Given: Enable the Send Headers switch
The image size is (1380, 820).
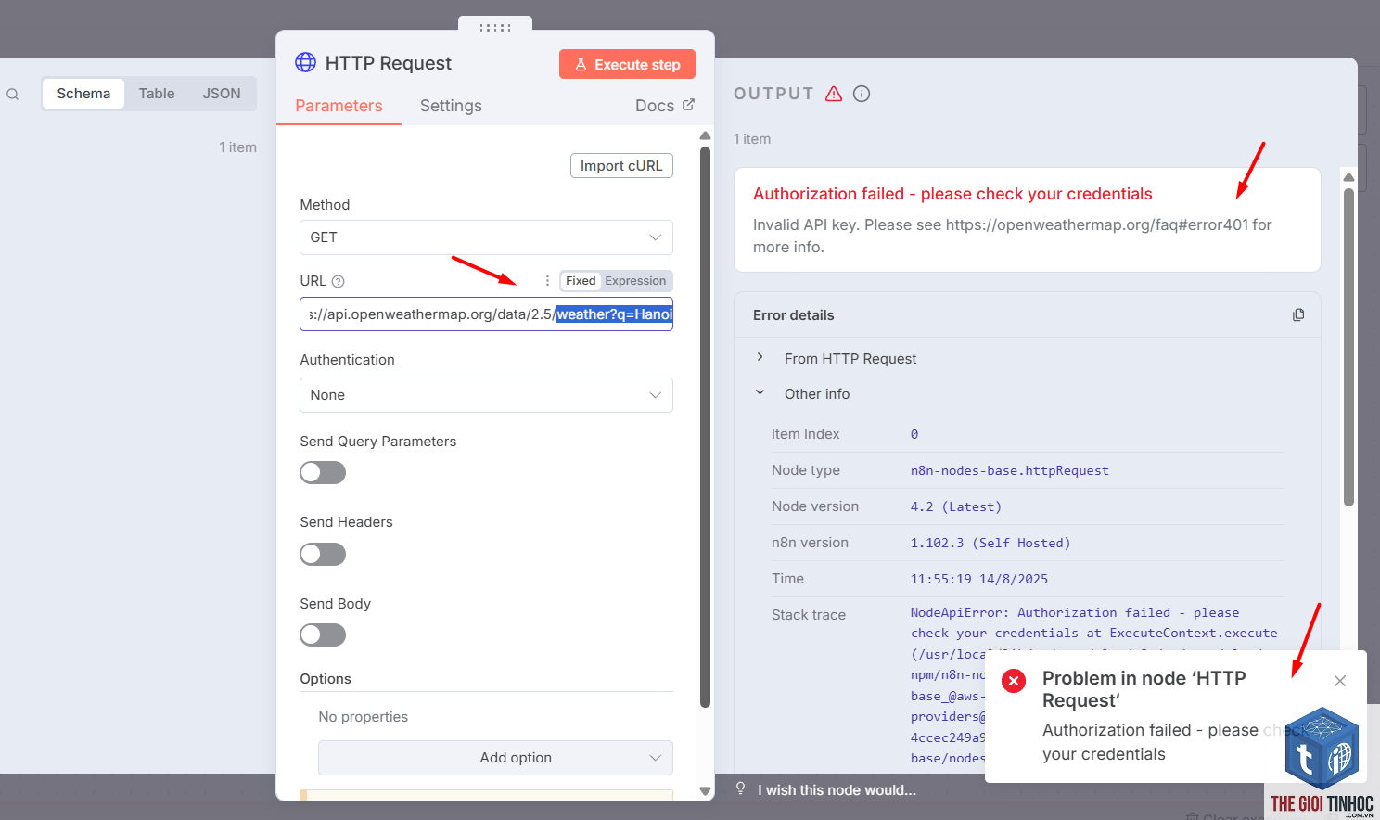Looking at the screenshot, I should pos(323,554).
